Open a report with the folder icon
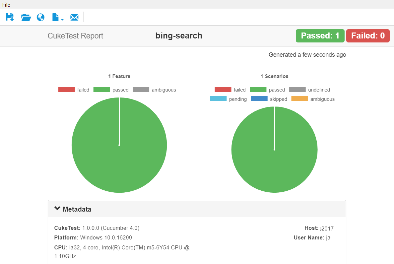This screenshot has height=264, width=394. coord(26,17)
